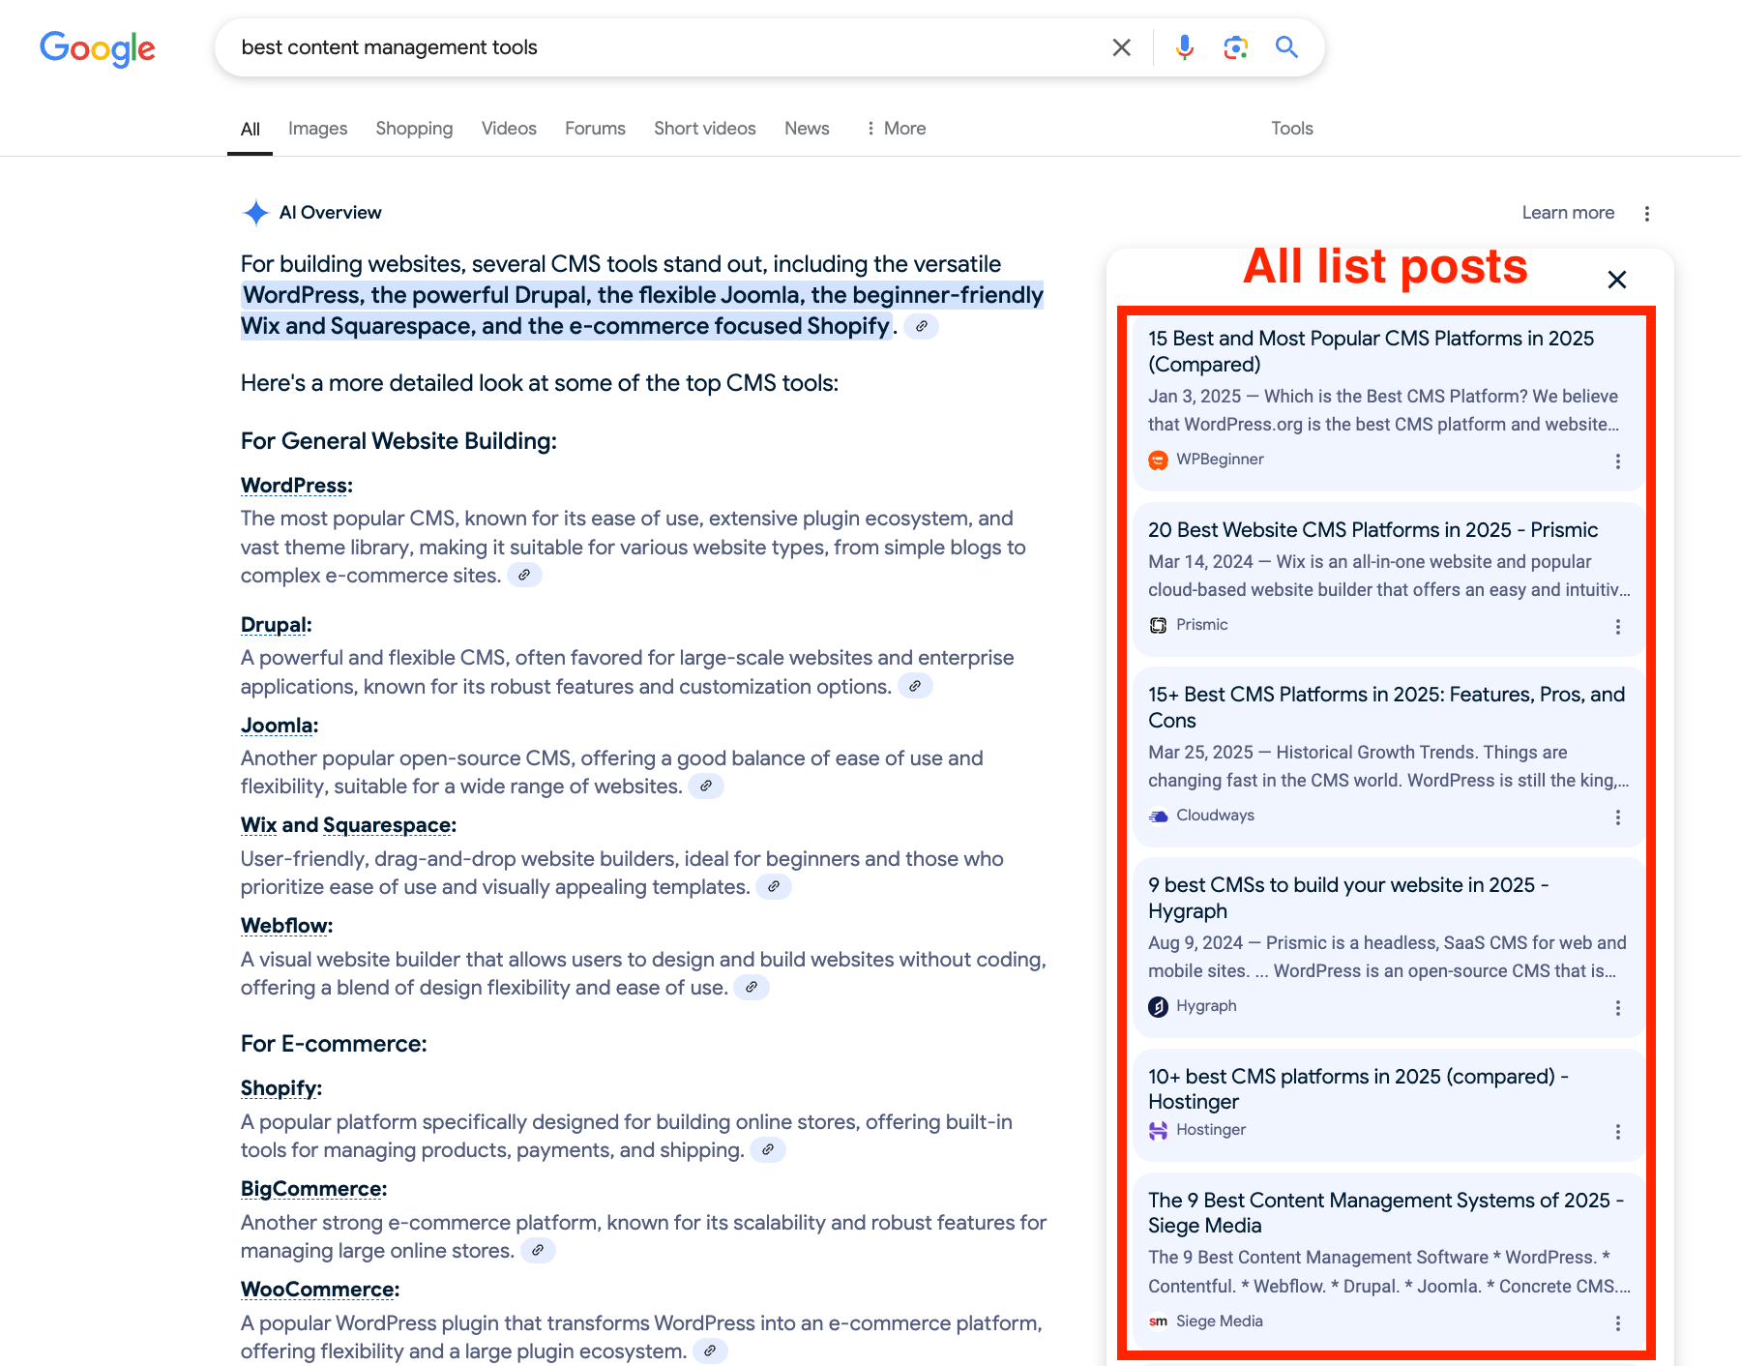The width and height of the screenshot is (1741, 1366).
Task: Switch to the Shopping tab
Action: (x=414, y=129)
